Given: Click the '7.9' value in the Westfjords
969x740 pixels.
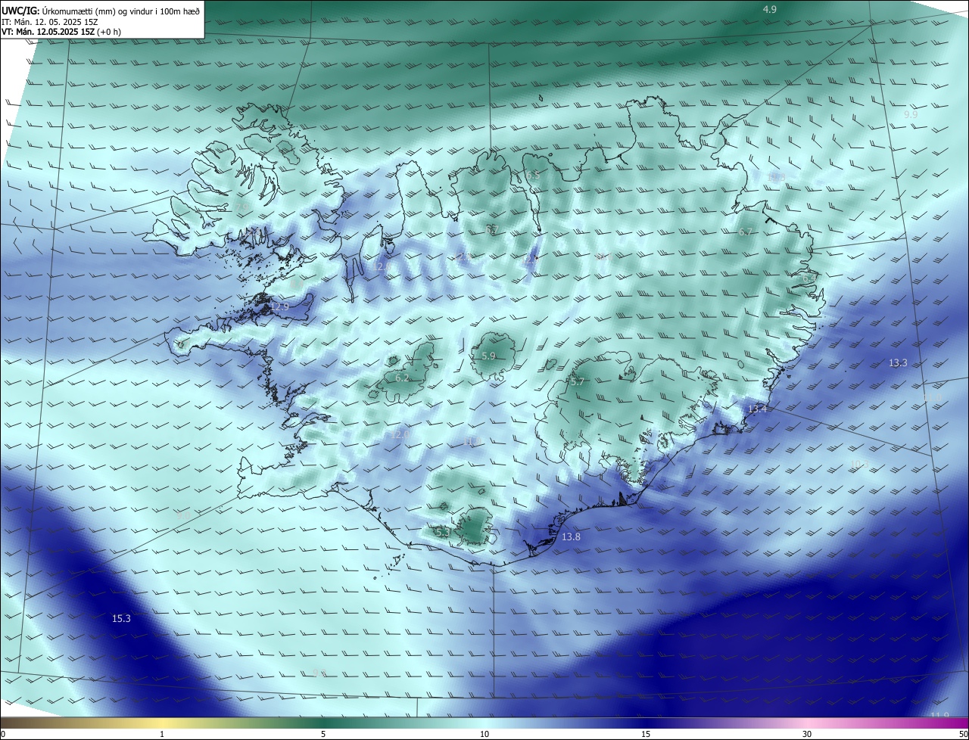Looking at the screenshot, I should pyautogui.click(x=241, y=206).
